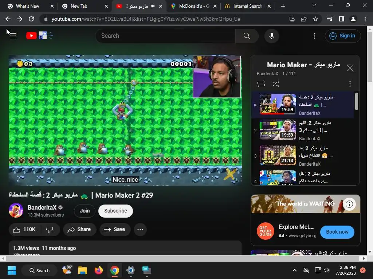Close the What's New tab
373x279 pixels.
point(52,6)
